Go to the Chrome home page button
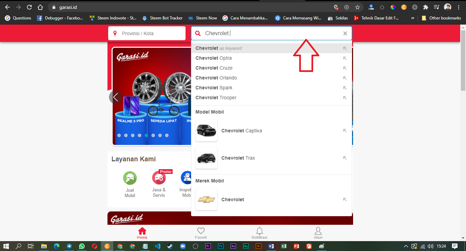This screenshot has height=251, width=466. (x=40, y=7)
